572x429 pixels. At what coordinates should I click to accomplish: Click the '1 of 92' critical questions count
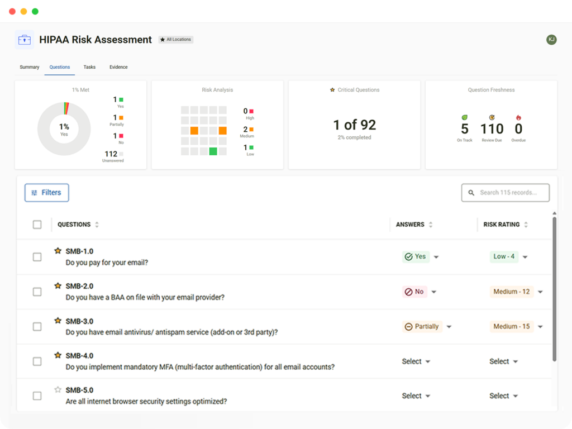coord(354,125)
